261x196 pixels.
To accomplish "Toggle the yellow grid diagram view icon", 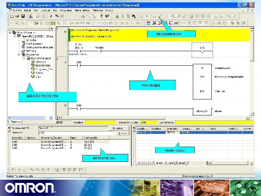I will point(53,23).
